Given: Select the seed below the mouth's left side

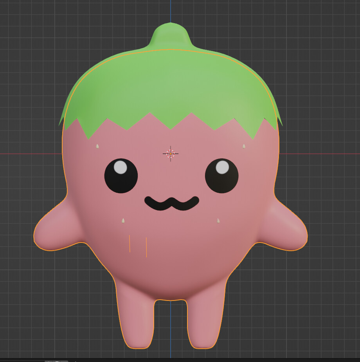Looking at the screenshot, I should point(123,221).
